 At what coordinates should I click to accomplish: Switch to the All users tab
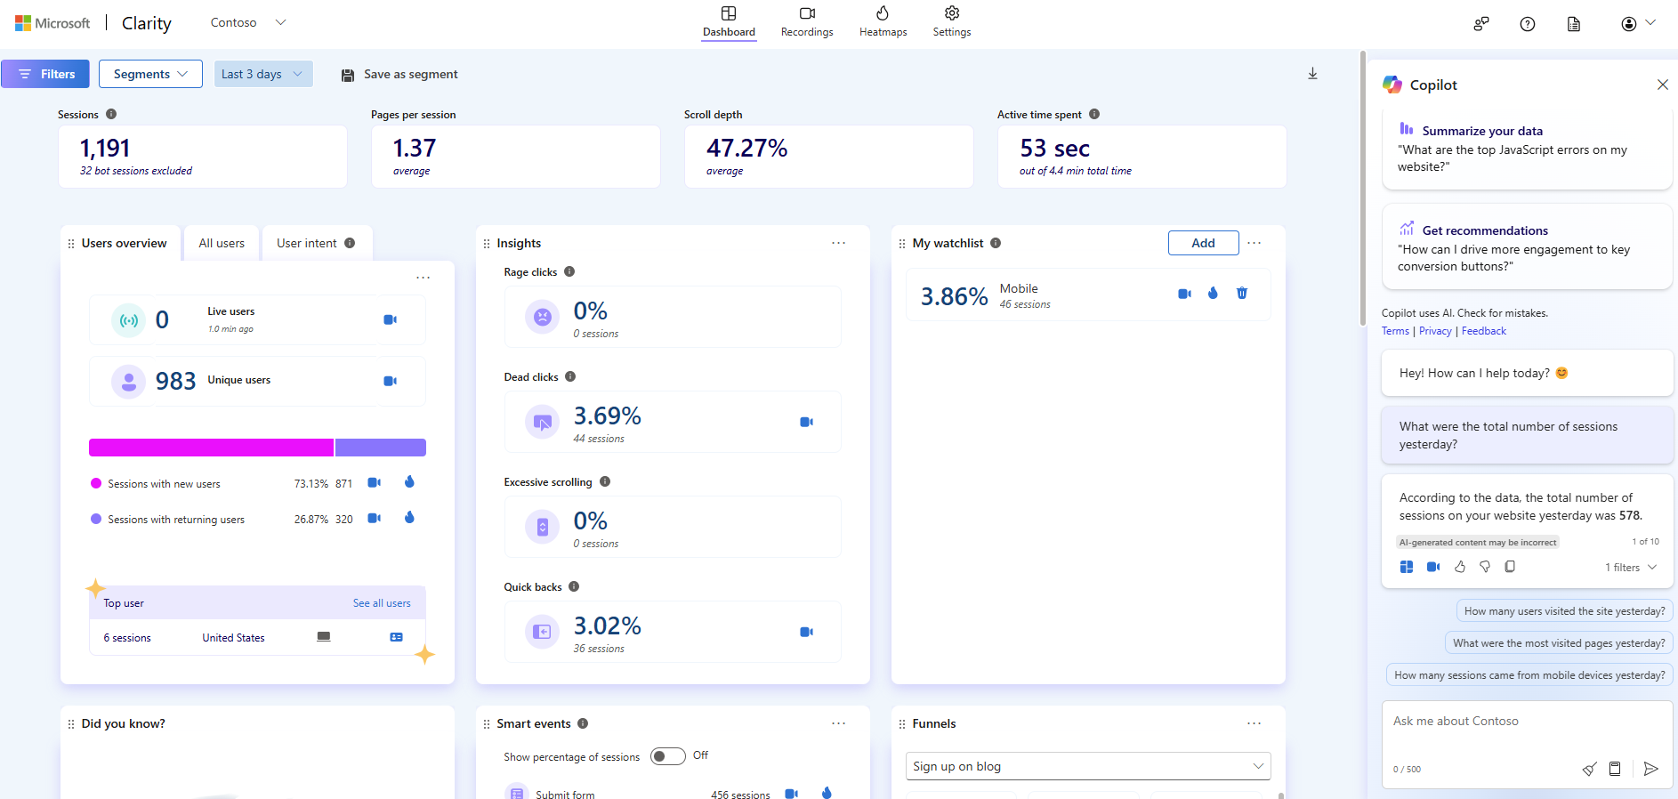222,243
